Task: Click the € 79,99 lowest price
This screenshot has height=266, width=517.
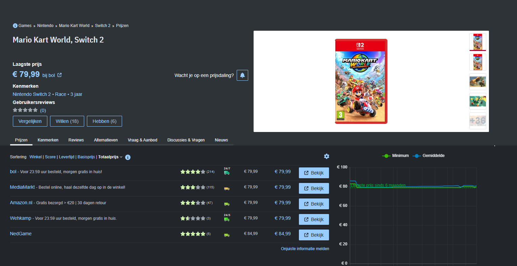Action: 26,74
